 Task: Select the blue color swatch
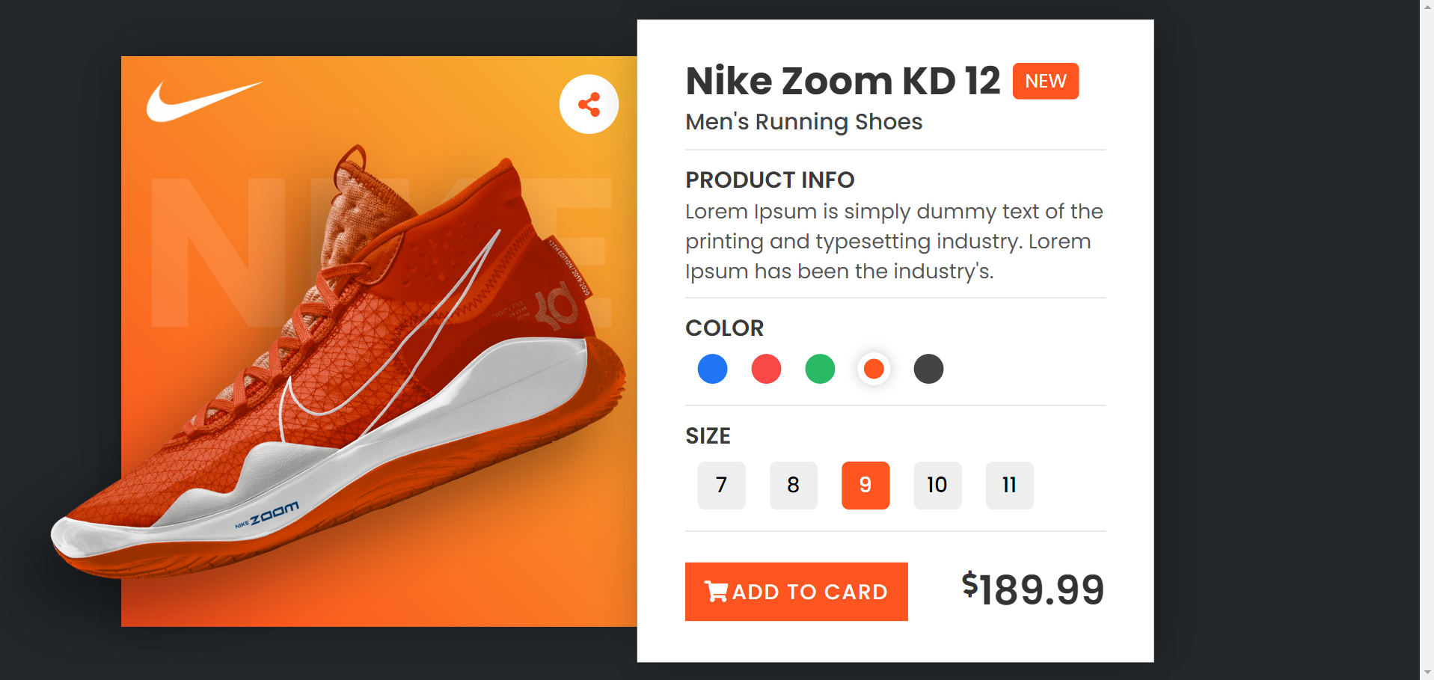coord(712,368)
